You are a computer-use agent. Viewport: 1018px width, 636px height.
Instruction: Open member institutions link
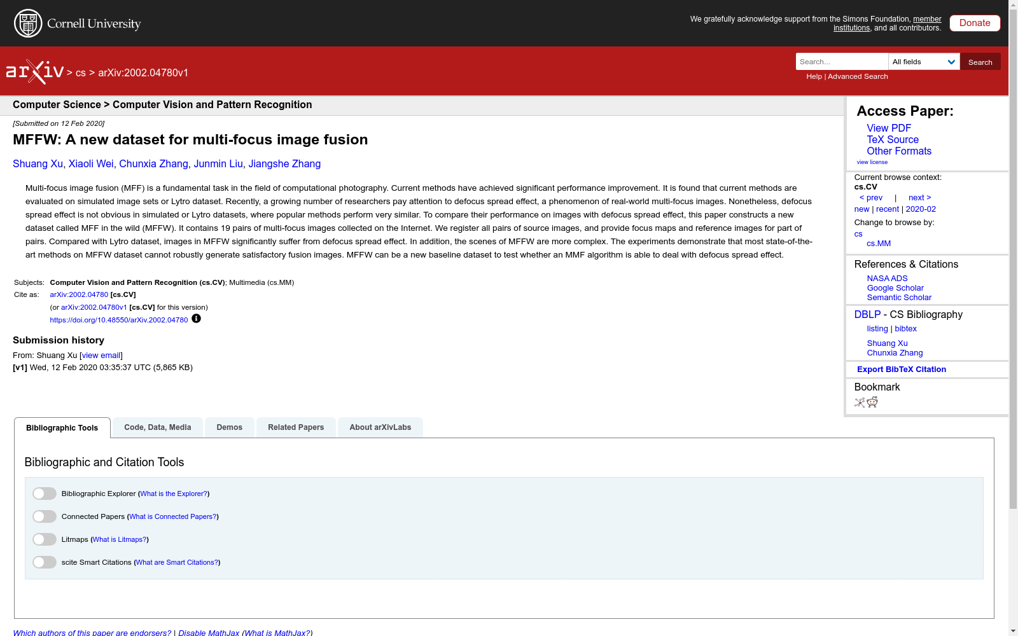click(888, 24)
